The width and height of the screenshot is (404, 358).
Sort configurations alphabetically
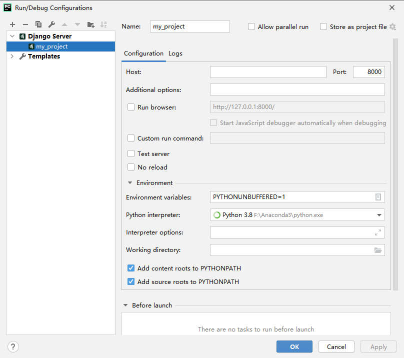pos(103,24)
